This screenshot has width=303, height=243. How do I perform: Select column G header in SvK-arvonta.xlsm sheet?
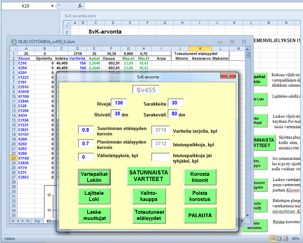(x=165, y=23)
